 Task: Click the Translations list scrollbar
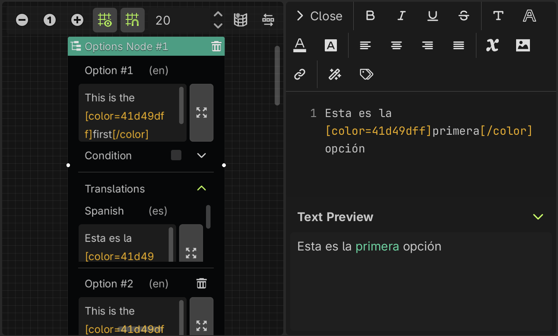pos(208,217)
